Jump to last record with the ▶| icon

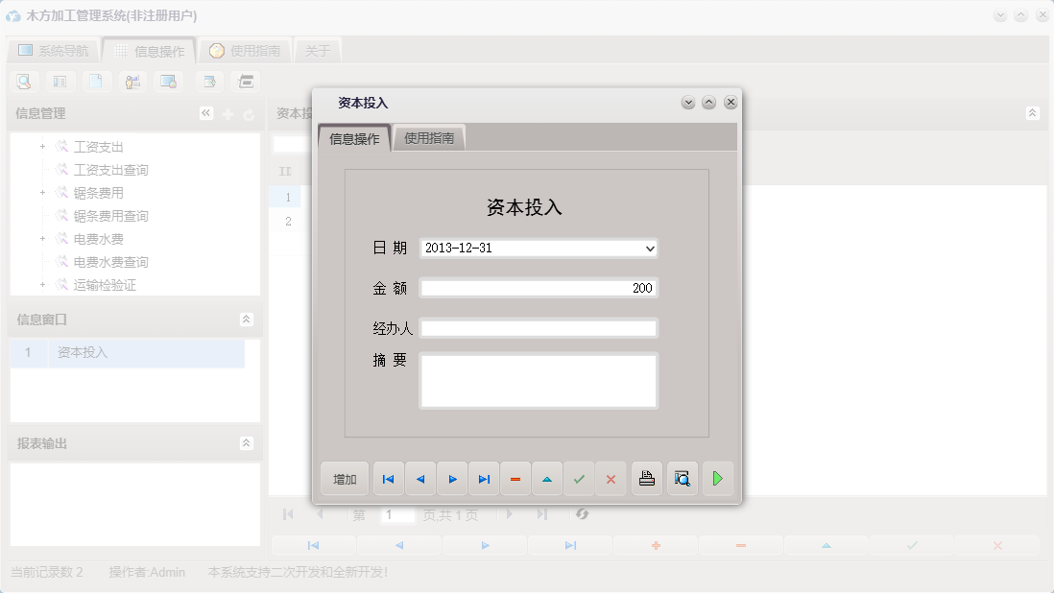(484, 478)
